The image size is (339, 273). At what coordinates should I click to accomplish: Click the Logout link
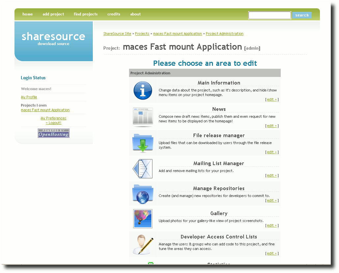point(54,123)
